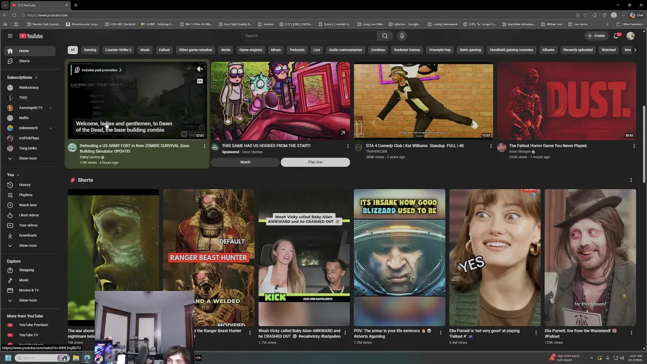Select the Counter-Strike 2 chip
The width and height of the screenshot is (647, 364).
118,50
